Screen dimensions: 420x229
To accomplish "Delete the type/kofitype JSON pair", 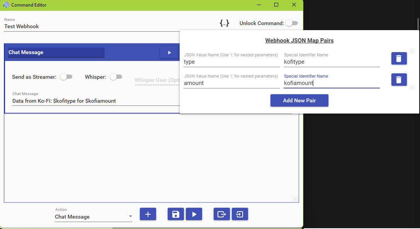I will coord(399,58).
